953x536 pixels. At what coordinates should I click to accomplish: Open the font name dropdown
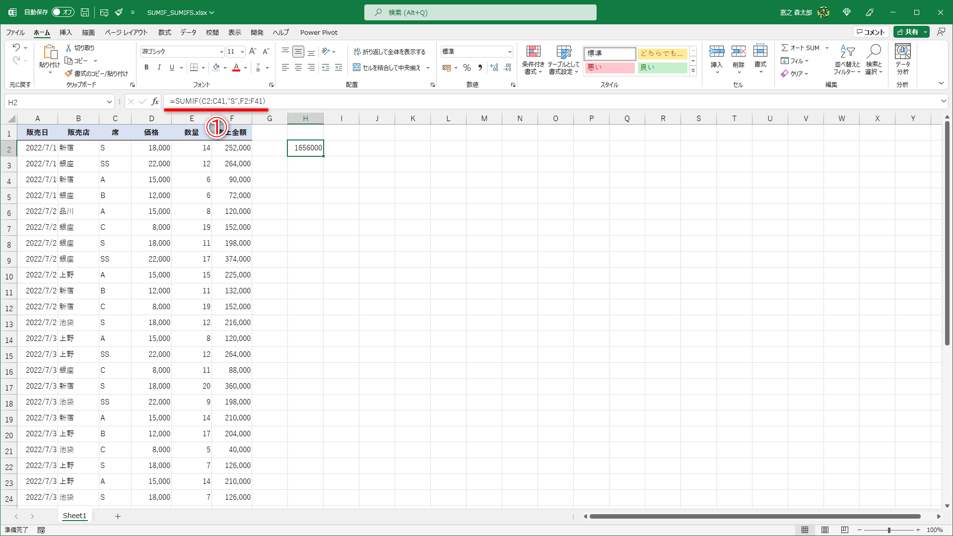pyautogui.click(x=221, y=52)
